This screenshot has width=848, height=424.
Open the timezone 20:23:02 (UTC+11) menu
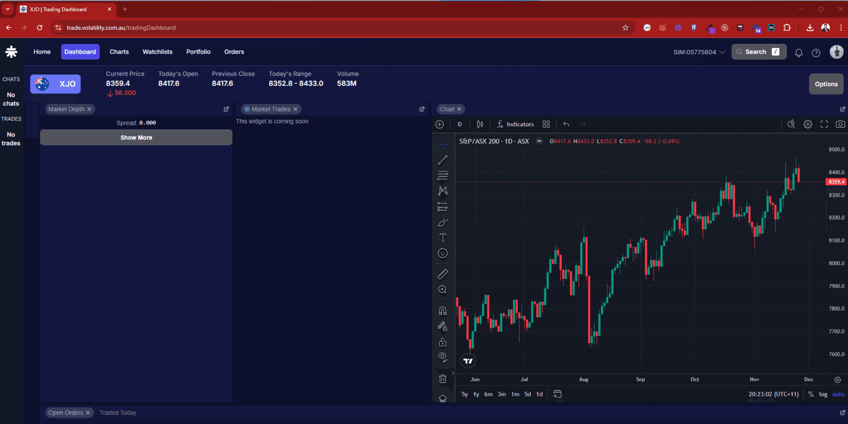pyautogui.click(x=774, y=394)
